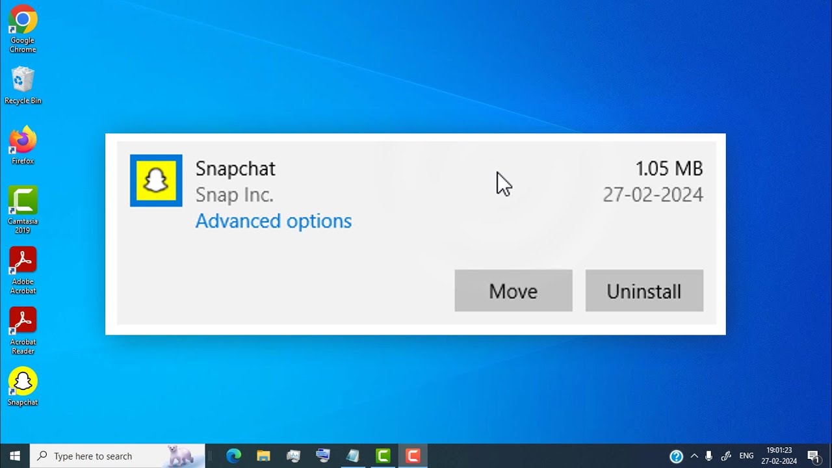
Task: Click the 27-02-2024 install date in card
Action: (653, 195)
